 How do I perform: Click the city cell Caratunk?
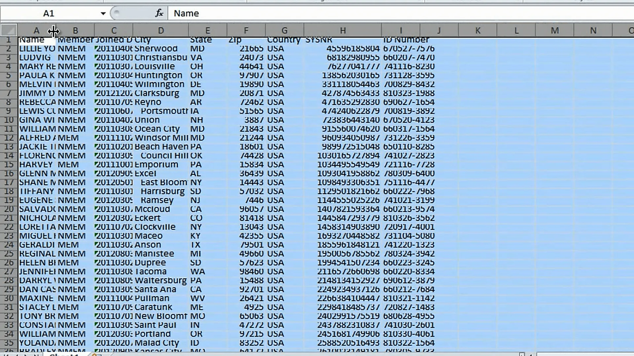coord(161,307)
